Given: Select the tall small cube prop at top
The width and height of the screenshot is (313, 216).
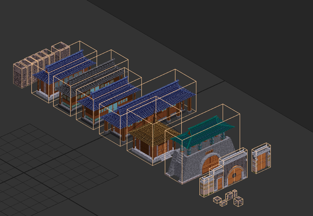Looking at the screenshot, I should click(x=235, y=193).
